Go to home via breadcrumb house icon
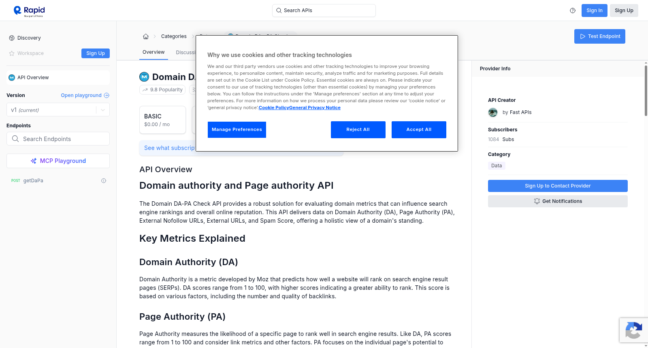 146,36
